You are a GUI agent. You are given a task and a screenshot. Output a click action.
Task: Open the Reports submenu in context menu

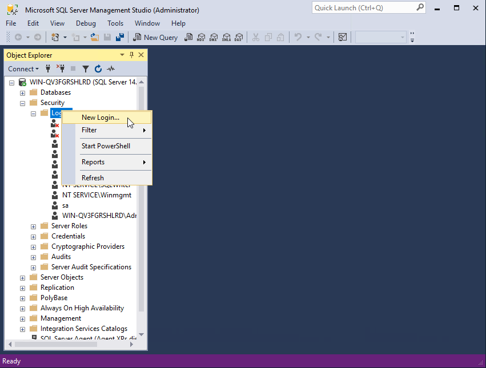coord(107,162)
